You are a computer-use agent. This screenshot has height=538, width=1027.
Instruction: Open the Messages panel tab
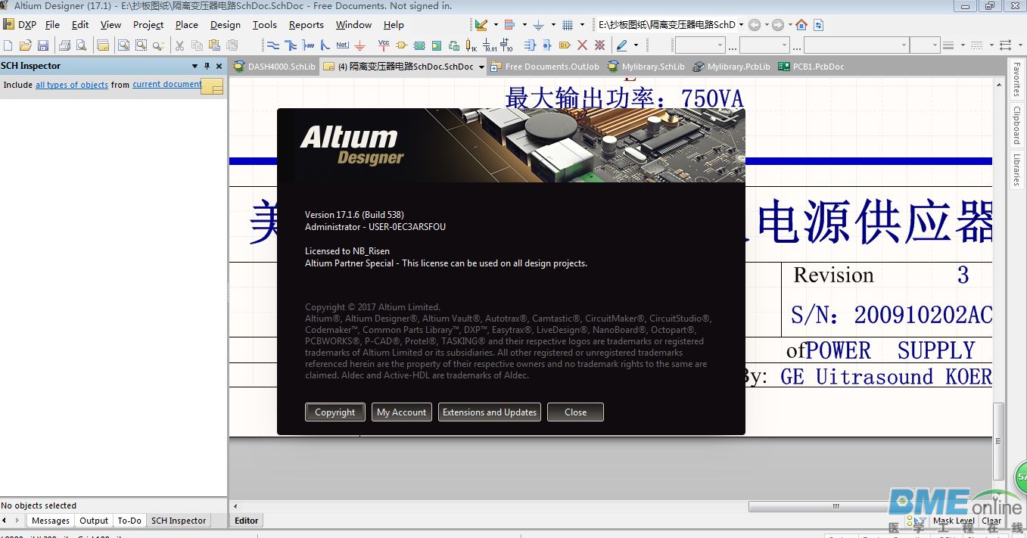[x=51, y=521]
